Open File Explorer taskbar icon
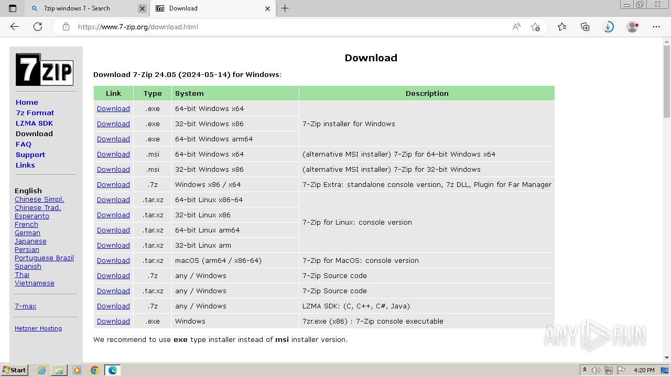Viewport: 671px width, 377px height. 59,370
